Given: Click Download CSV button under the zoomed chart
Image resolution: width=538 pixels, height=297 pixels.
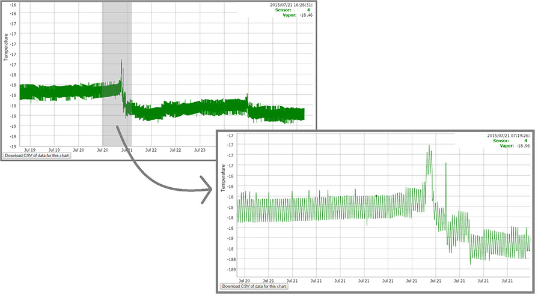Looking at the screenshot, I should (255, 286).
